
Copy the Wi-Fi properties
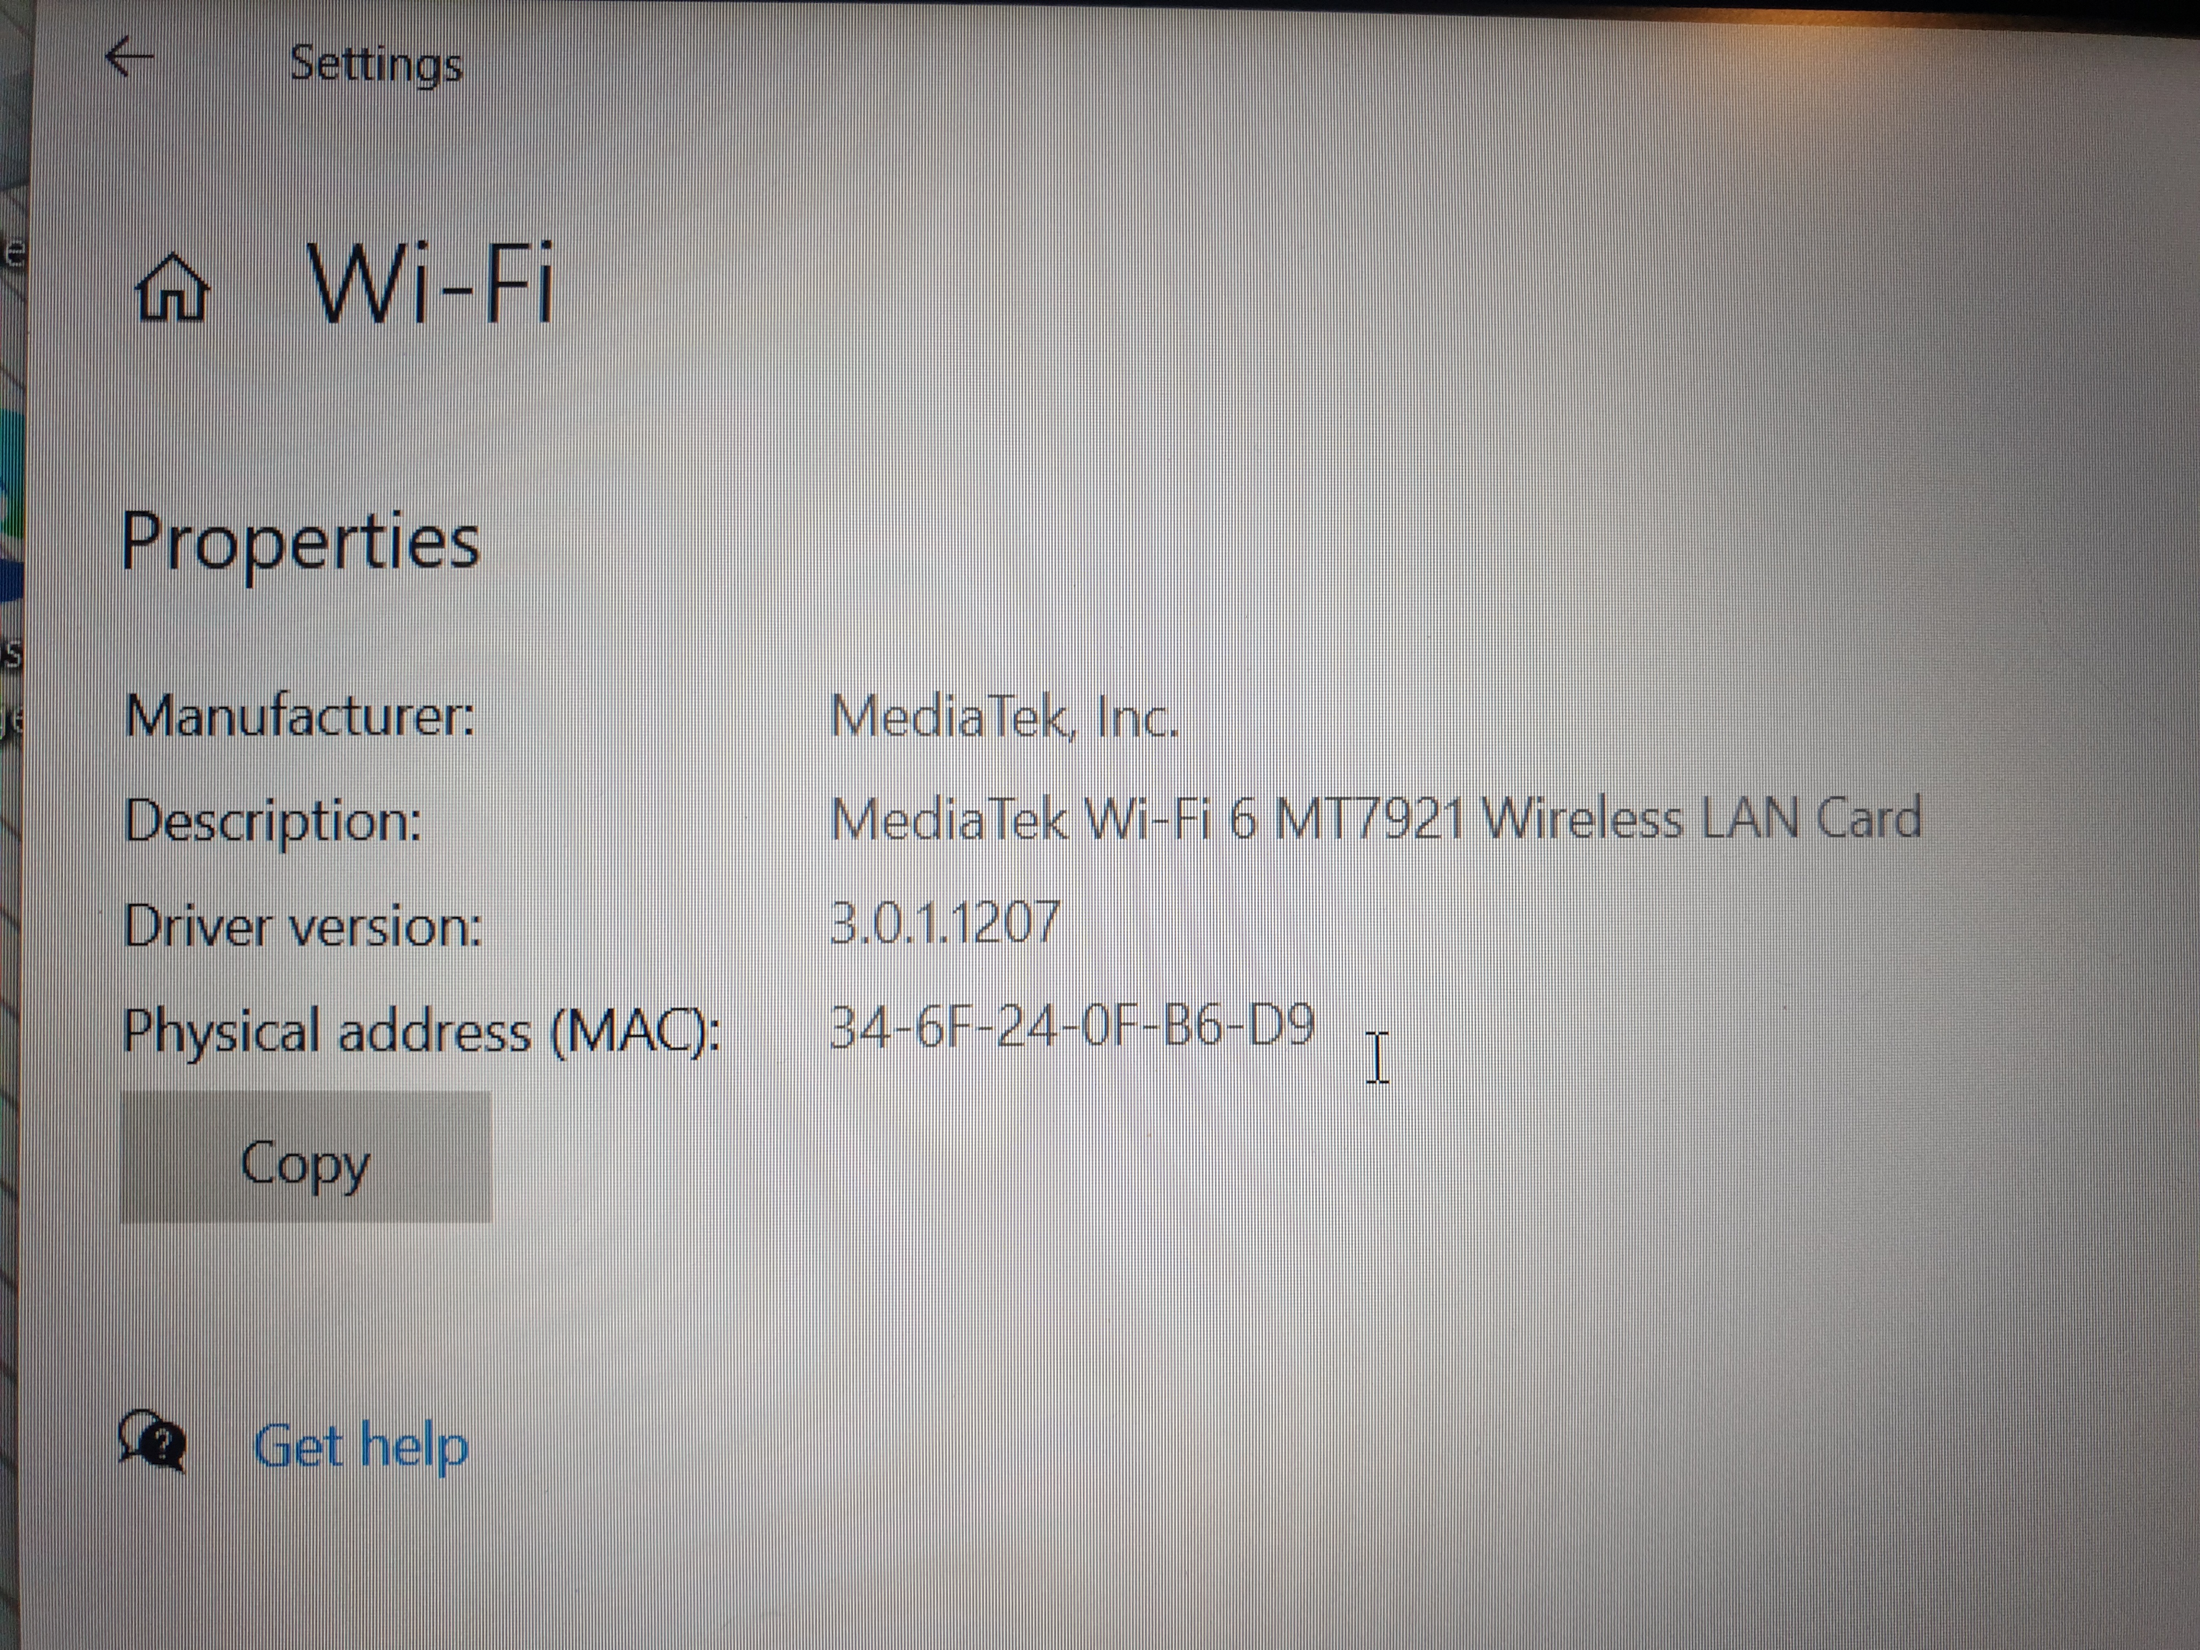[306, 1158]
